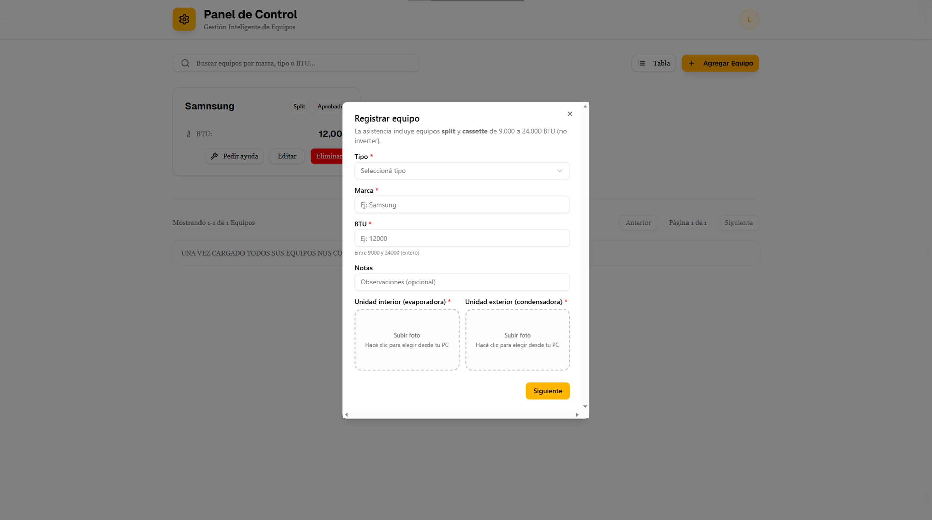Click the Marca input field
932x520 pixels.
pyautogui.click(x=462, y=205)
